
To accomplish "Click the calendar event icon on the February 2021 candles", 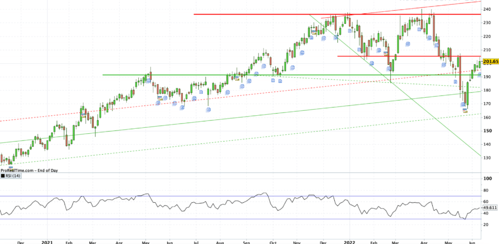I will [x=84, y=117].
